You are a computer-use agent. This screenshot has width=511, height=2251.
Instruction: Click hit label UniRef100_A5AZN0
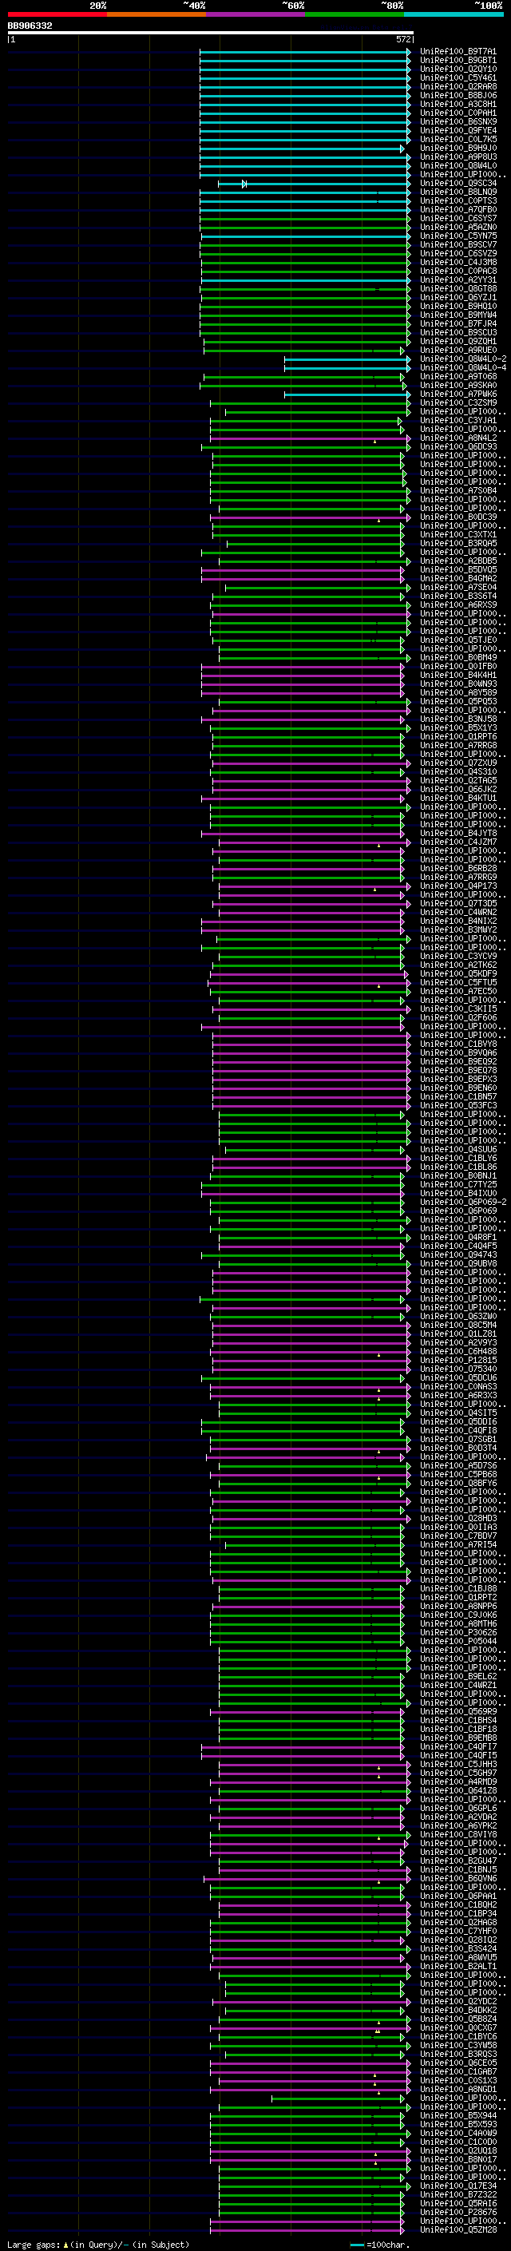[x=458, y=228]
